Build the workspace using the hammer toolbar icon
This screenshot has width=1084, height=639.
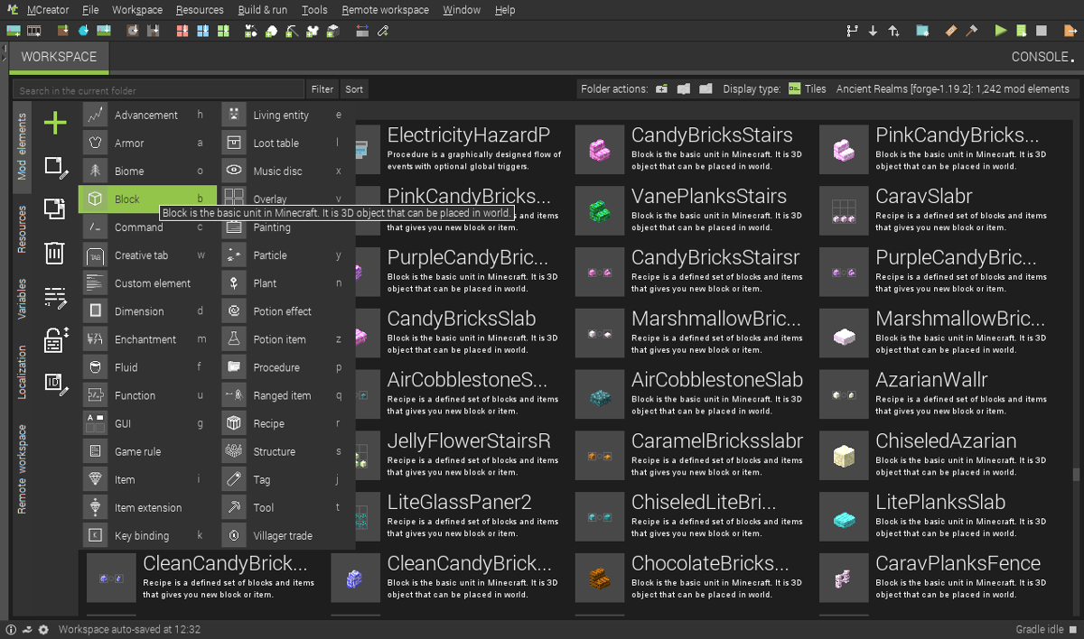point(971,31)
